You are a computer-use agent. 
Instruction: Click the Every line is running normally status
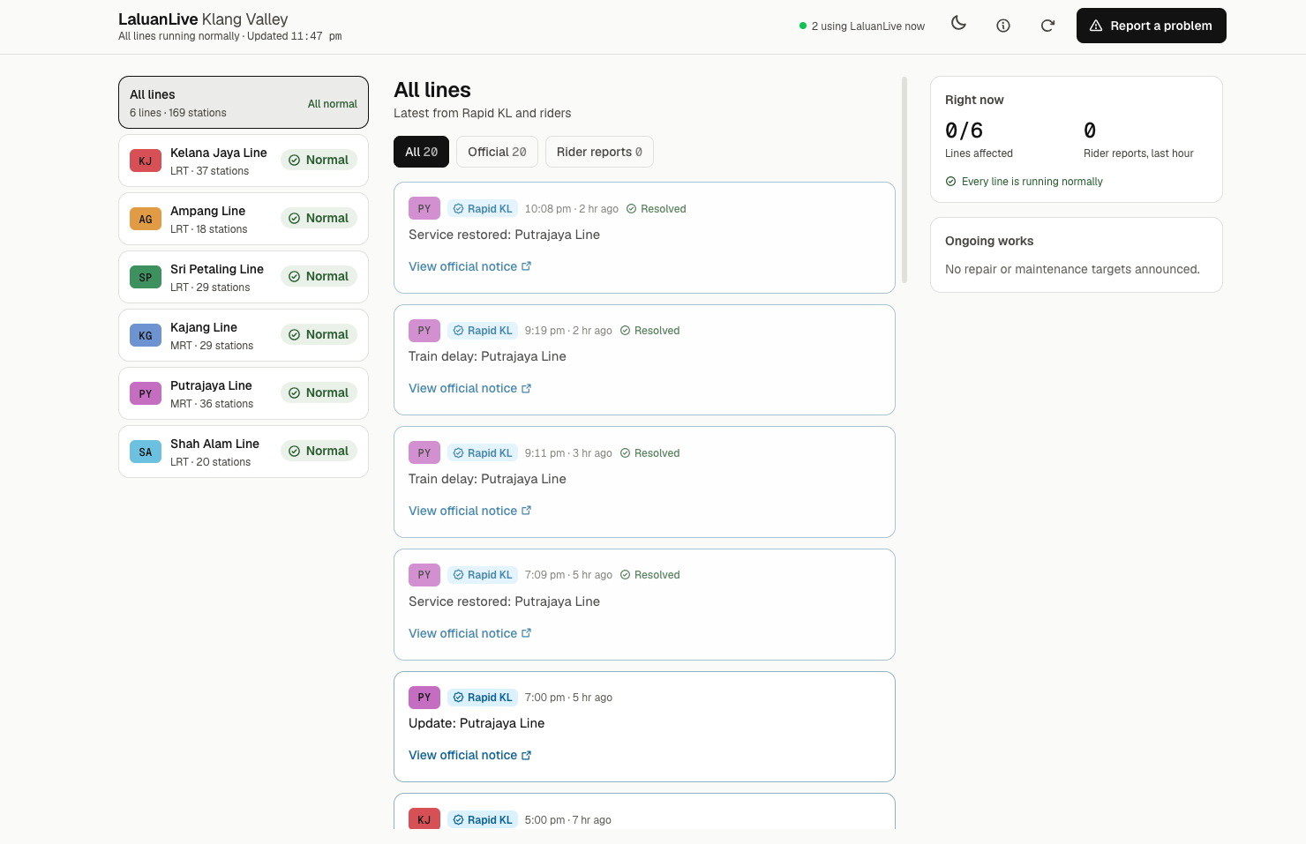pos(1024,182)
